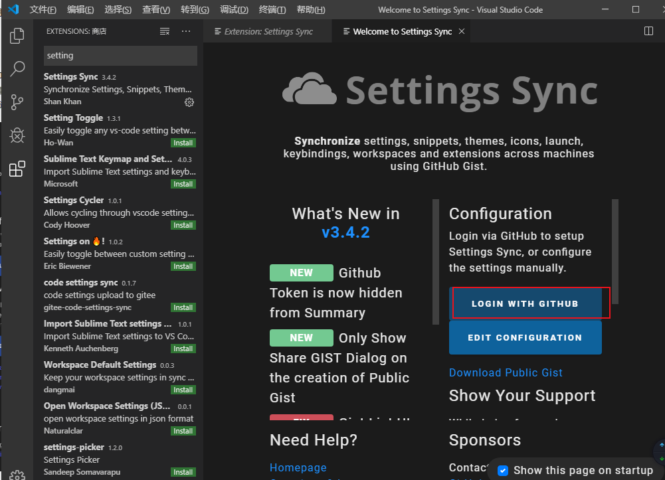Install the Settings Cycler extension

coord(183,225)
